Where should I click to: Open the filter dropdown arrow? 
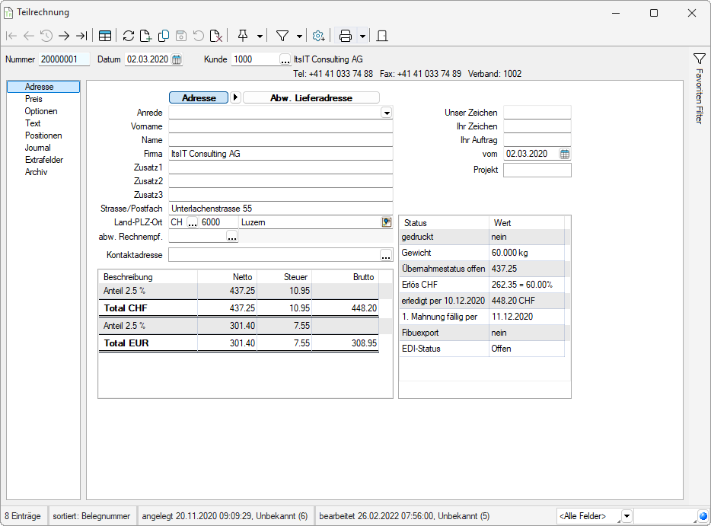pyautogui.click(x=299, y=36)
